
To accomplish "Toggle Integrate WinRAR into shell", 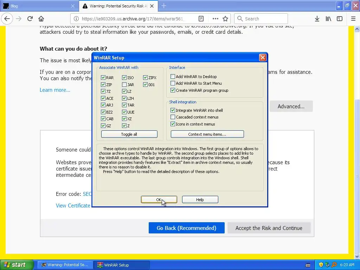I will point(173,110).
